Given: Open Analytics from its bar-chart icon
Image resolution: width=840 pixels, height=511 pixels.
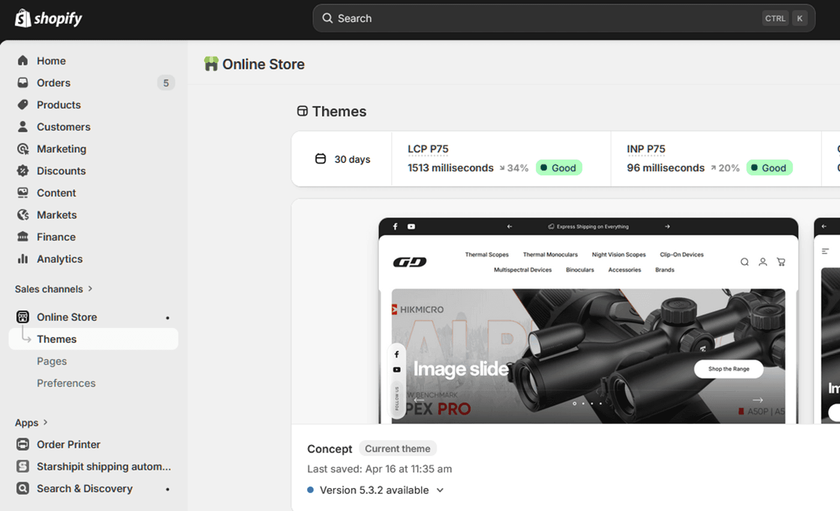Looking at the screenshot, I should tap(23, 258).
